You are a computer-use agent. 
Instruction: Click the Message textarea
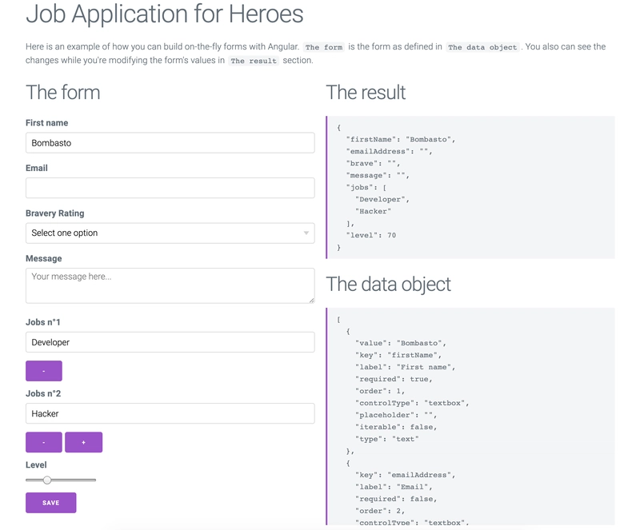pyautogui.click(x=170, y=285)
